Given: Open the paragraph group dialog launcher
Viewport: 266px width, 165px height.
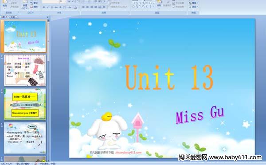Looking at the screenshot, I should (x=129, y=12).
